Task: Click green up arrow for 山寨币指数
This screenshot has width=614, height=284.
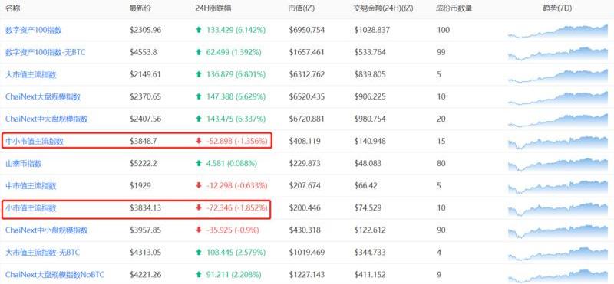Action: point(199,164)
